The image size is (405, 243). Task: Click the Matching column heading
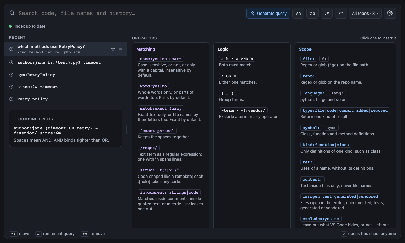click(146, 49)
